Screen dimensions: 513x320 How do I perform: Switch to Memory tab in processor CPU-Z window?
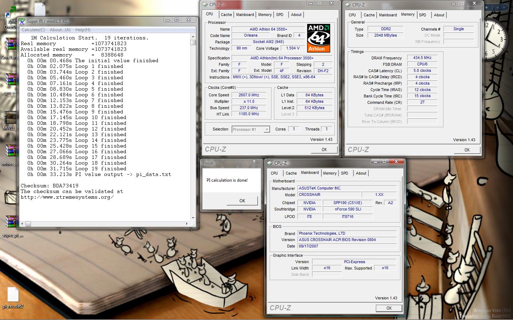click(265, 15)
